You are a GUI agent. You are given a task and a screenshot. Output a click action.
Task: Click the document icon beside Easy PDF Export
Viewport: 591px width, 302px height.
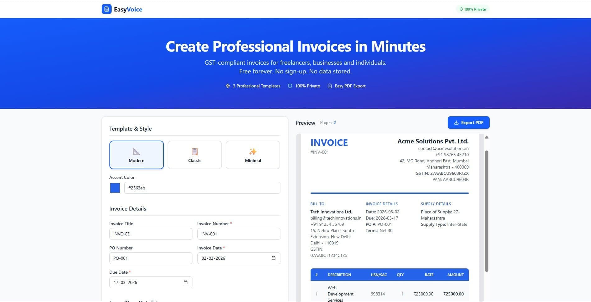[329, 86]
